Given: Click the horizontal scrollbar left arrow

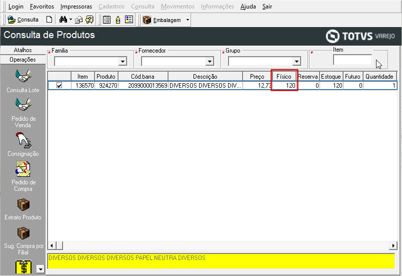Looking at the screenshot, I should tap(52, 245).
